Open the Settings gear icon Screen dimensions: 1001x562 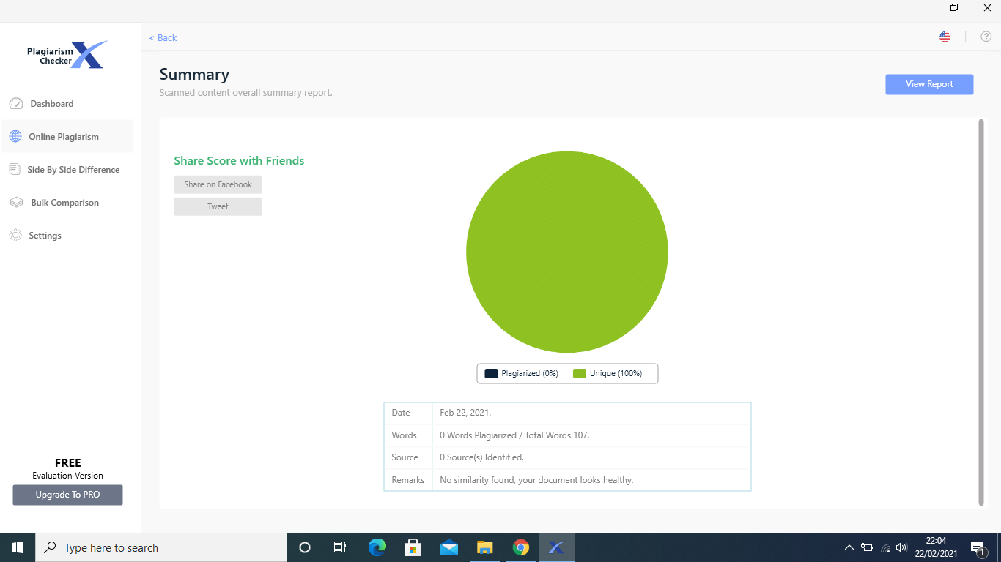click(15, 236)
